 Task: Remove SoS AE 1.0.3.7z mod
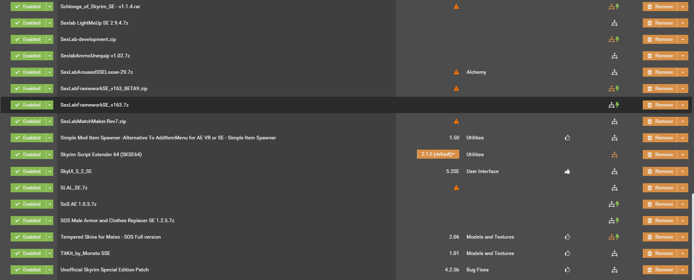660,204
